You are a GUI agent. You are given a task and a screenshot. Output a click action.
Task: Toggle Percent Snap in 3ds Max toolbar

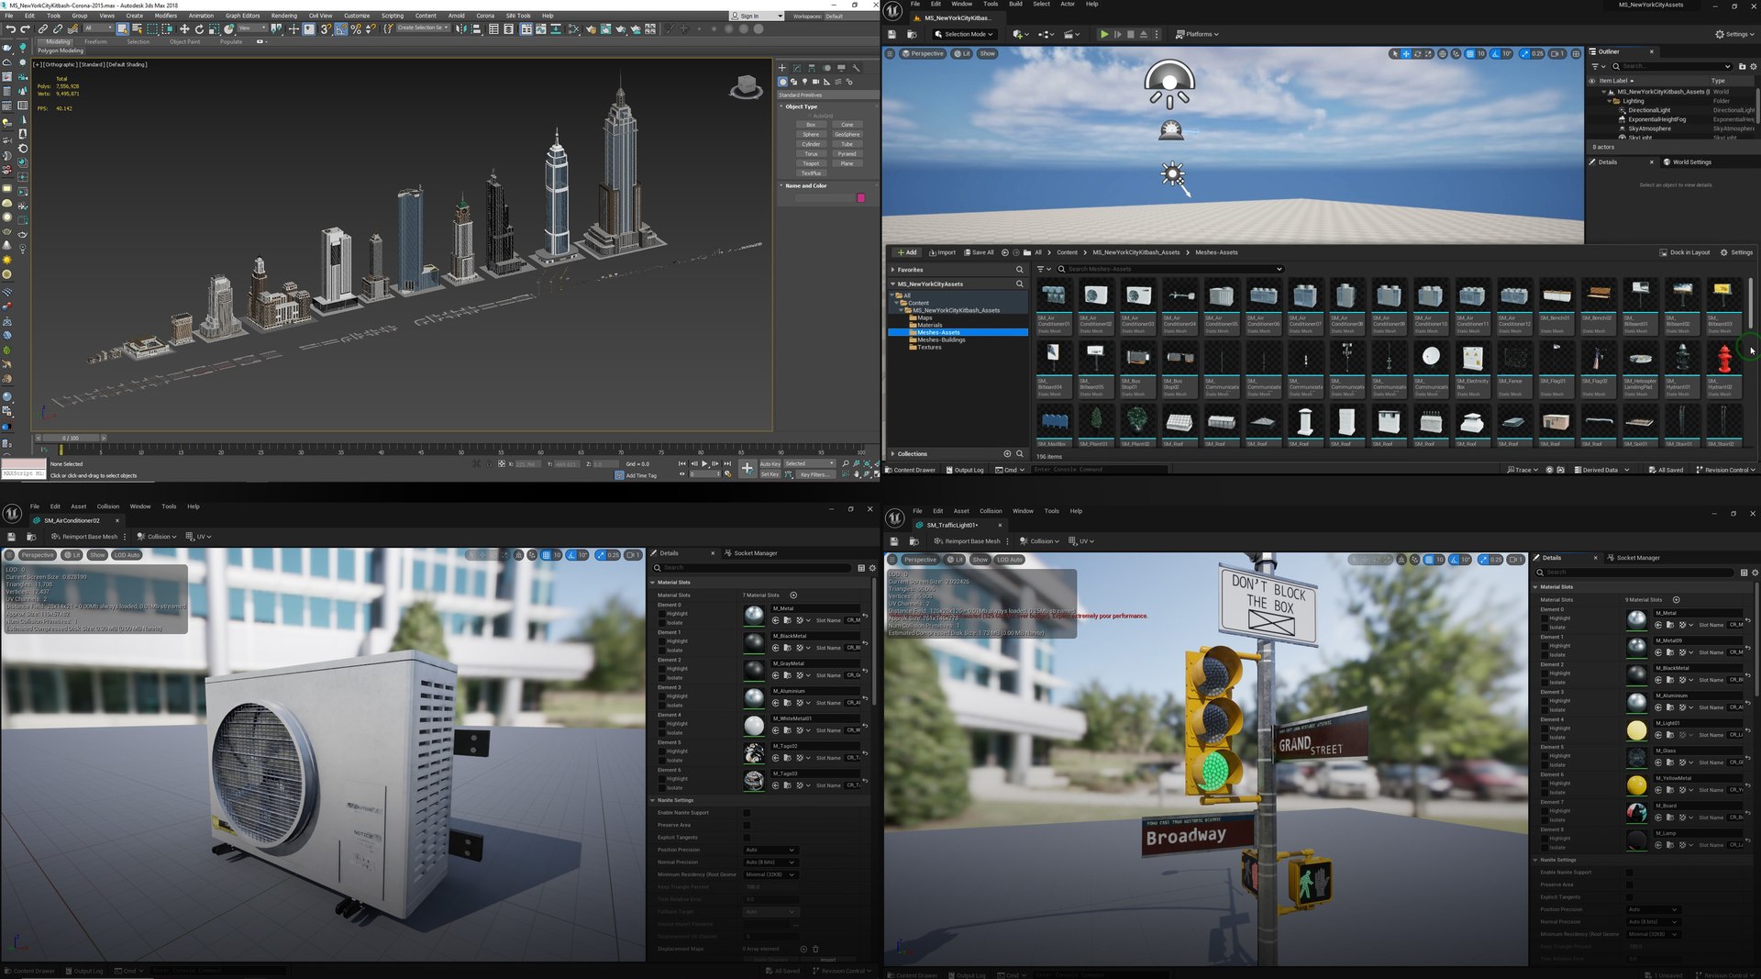pyautogui.click(x=356, y=29)
